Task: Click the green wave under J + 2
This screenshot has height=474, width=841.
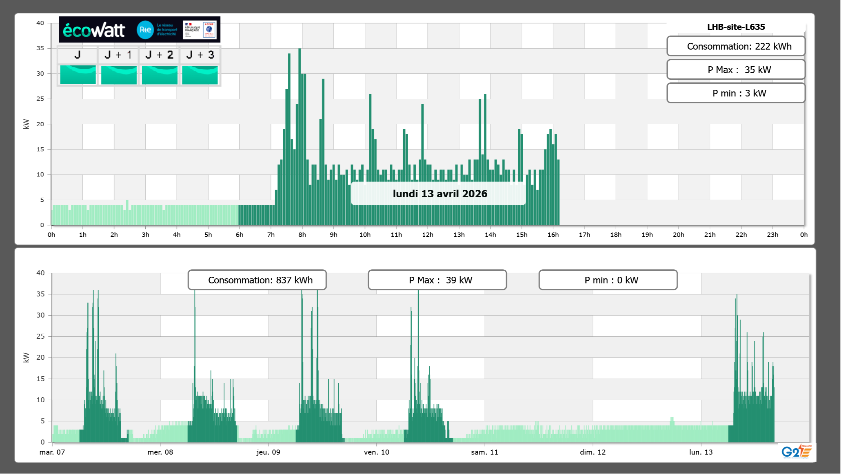Action: [159, 74]
